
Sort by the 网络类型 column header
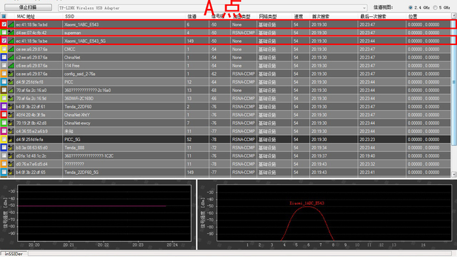click(x=268, y=16)
